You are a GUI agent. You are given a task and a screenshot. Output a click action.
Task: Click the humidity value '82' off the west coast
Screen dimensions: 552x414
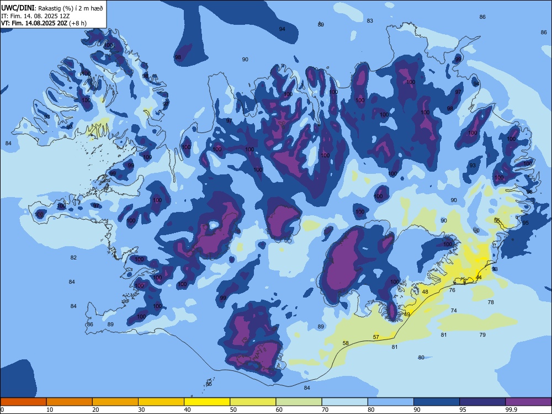[x=73, y=258]
